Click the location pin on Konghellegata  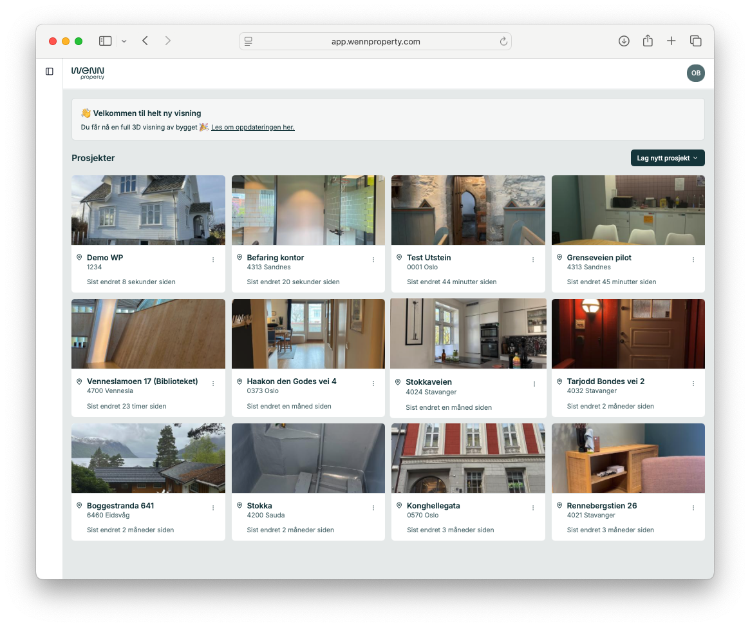[x=399, y=505]
